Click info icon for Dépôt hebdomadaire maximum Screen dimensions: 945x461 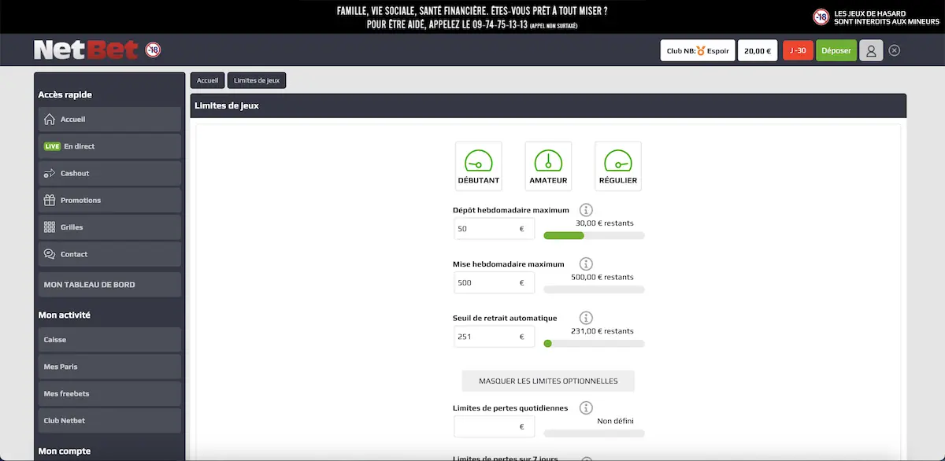click(586, 210)
